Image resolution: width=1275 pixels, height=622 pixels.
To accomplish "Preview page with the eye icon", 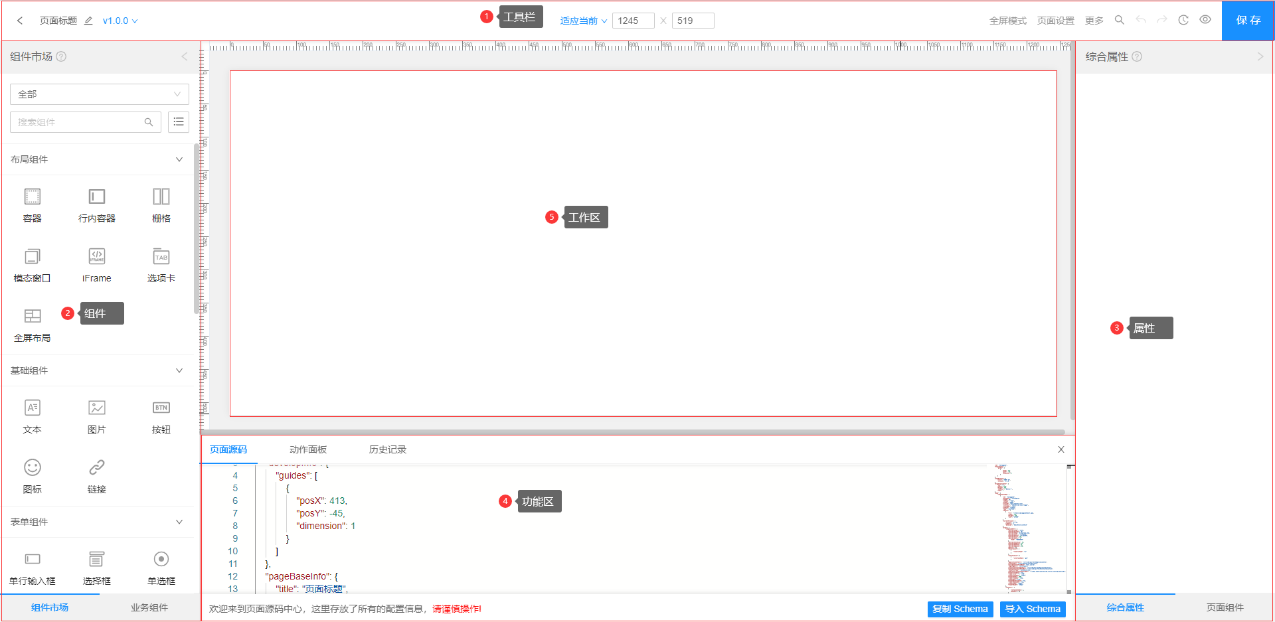I will [x=1205, y=20].
